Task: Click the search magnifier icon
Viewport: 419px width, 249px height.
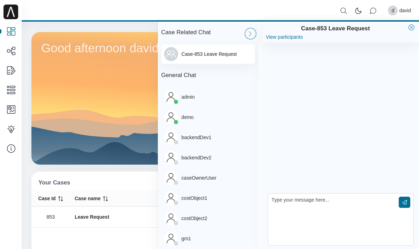Action: (x=344, y=11)
